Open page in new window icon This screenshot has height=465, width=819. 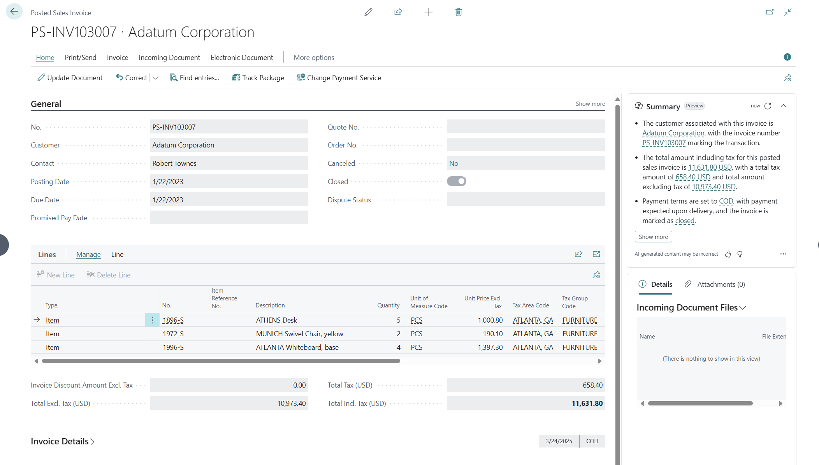770,12
